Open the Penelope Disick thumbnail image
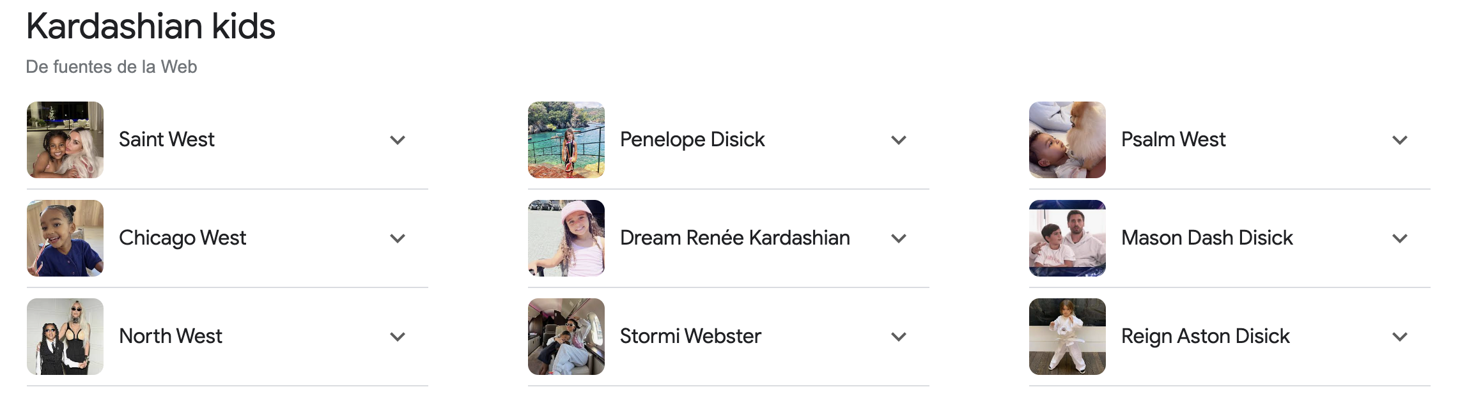The image size is (1460, 396). coord(566,140)
